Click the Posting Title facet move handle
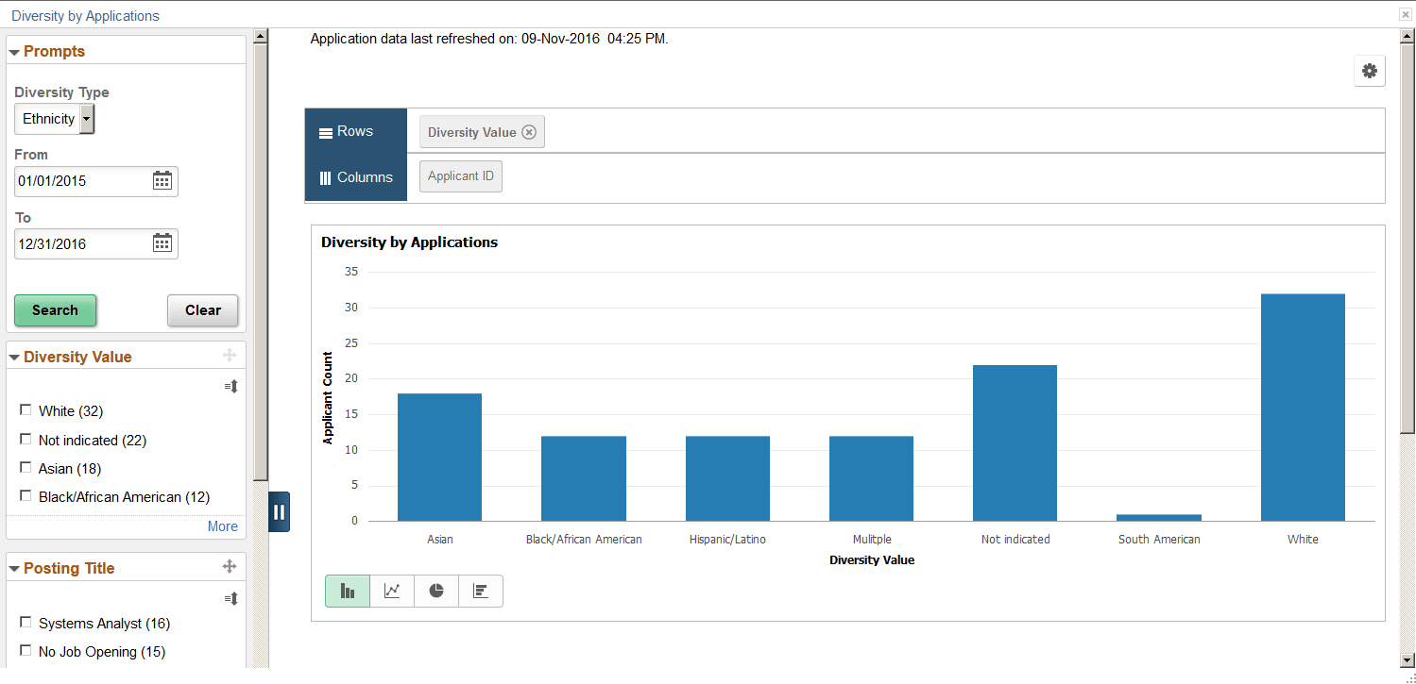1416x684 pixels. click(x=229, y=566)
